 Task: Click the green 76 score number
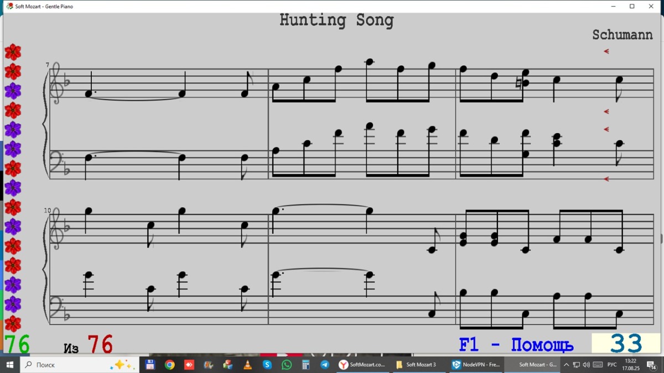(17, 344)
